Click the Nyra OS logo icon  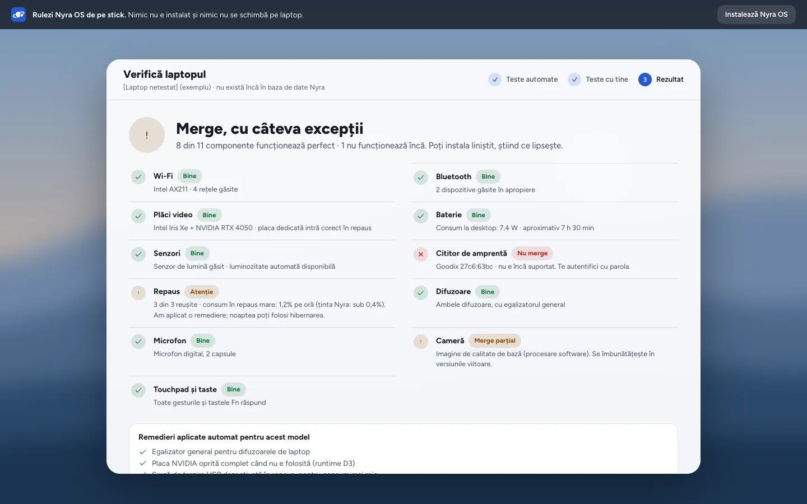[18, 15]
